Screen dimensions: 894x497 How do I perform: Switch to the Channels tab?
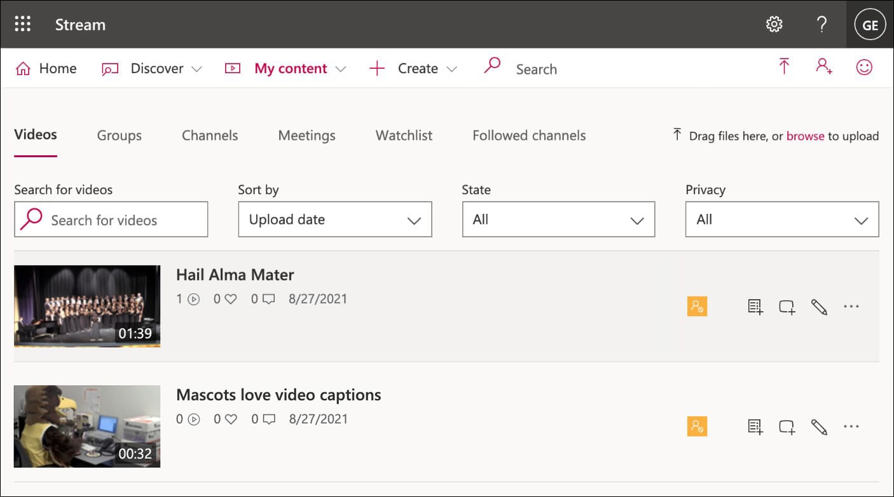[210, 136]
